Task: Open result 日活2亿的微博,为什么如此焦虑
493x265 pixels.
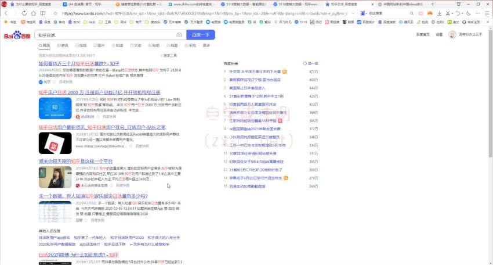Action: 79,255
